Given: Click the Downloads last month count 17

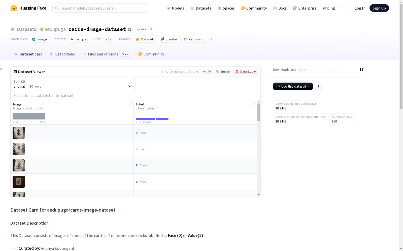Looking at the screenshot, I should pyautogui.click(x=361, y=70).
